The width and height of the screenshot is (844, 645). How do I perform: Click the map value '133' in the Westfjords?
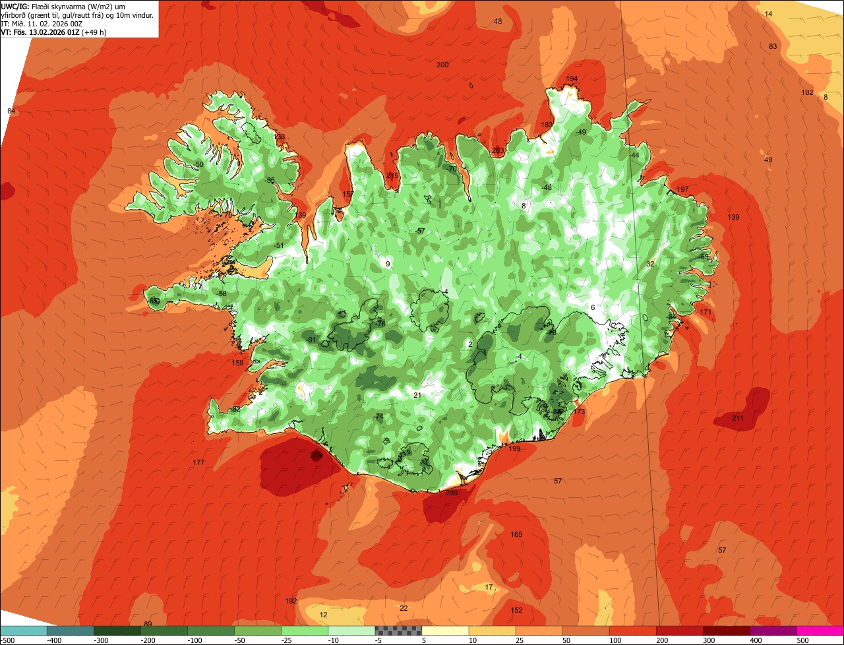click(280, 137)
